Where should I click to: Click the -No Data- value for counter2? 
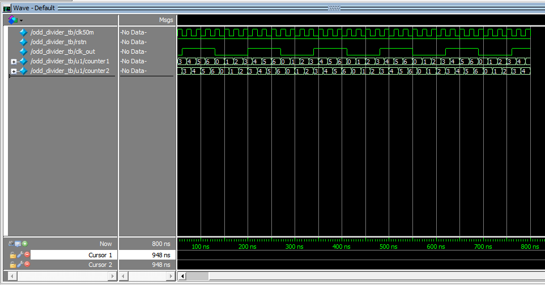[x=134, y=71]
